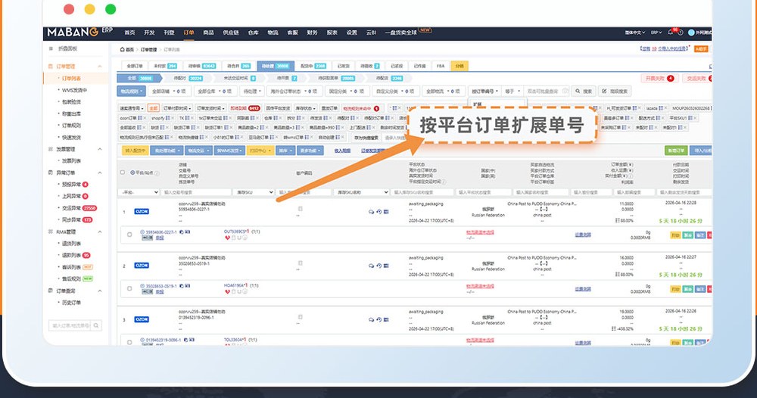
Task: Click the sidebar order number search field
Action: (x=70, y=325)
